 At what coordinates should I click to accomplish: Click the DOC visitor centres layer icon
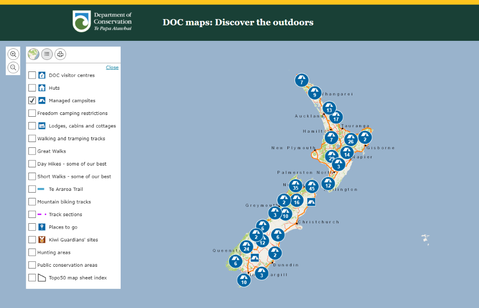pos(42,75)
